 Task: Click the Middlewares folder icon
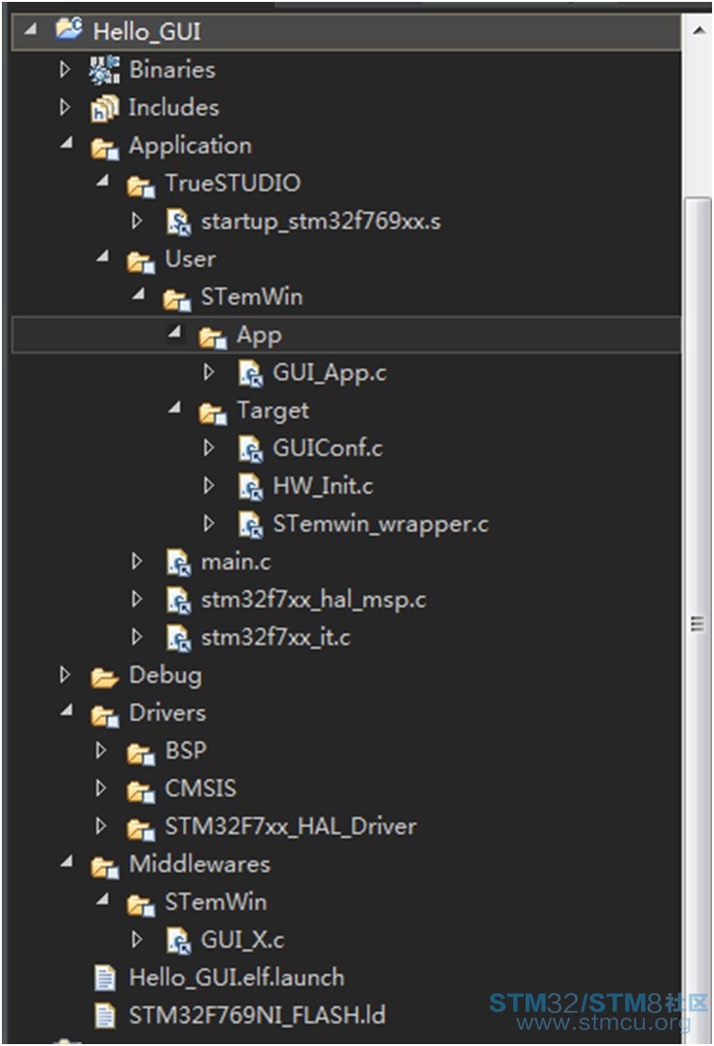[105, 866]
